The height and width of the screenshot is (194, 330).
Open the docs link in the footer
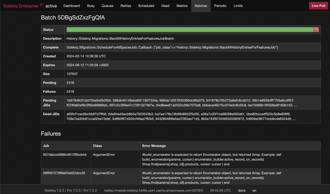pyautogui.click(x=242, y=190)
